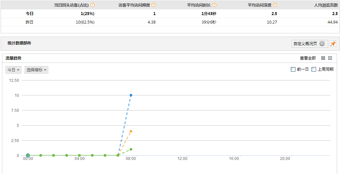Open the 今日 date dropdown
344x174 pixels.
coord(13,70)
